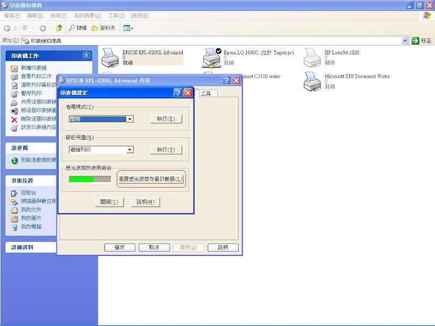Screen dimensions: 435x326
Task: Switch to the 工具 tab
Action: (206, 93)
